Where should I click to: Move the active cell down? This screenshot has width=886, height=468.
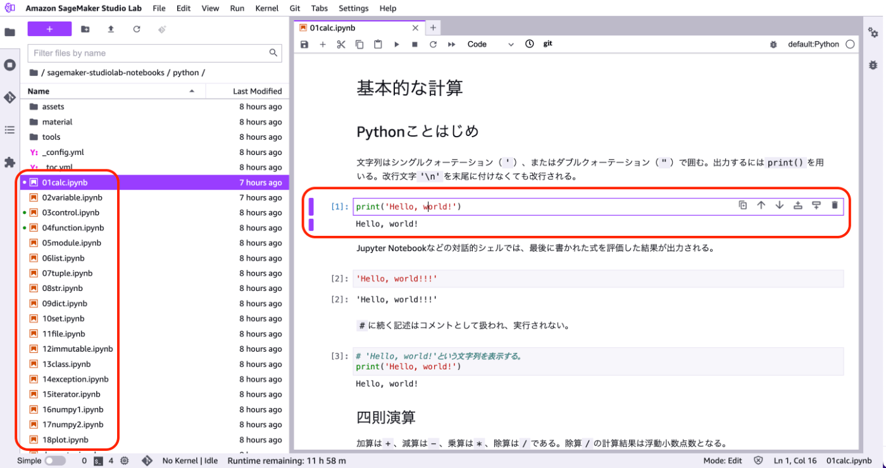[x=780, y=205]
